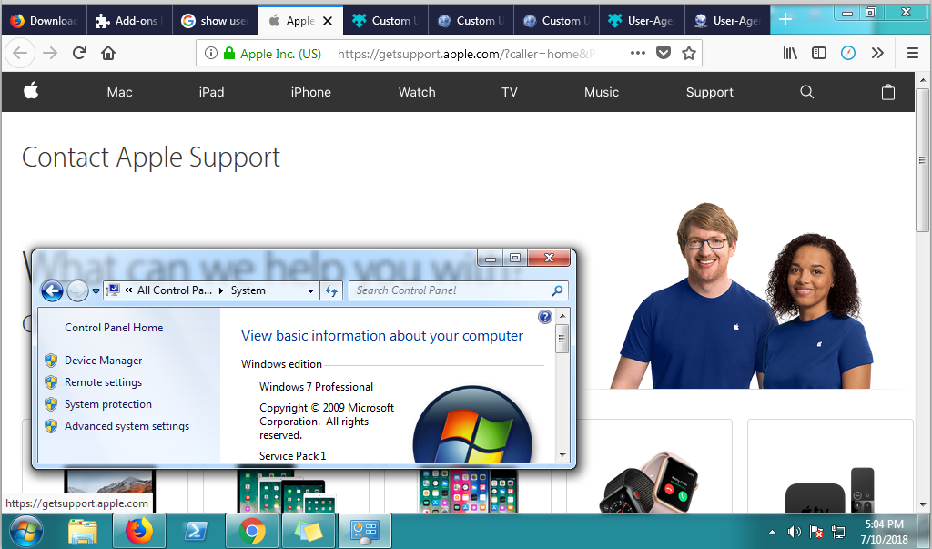The width and height of the screenshot is (932, 549).
Task: Open iPad in Apple navigation
Action: [x=211, y=92]
